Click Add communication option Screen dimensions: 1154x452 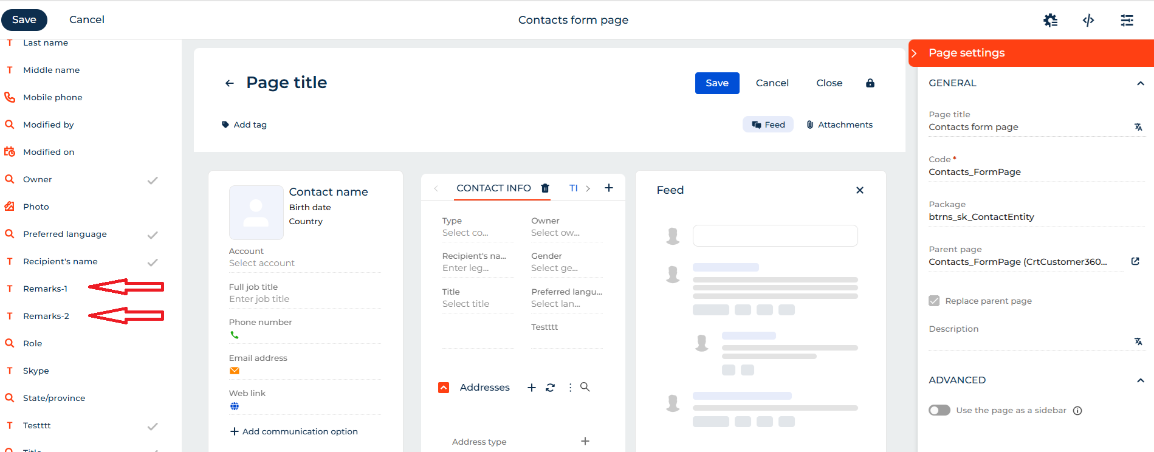pyautogui.click(x=294, y=431)
